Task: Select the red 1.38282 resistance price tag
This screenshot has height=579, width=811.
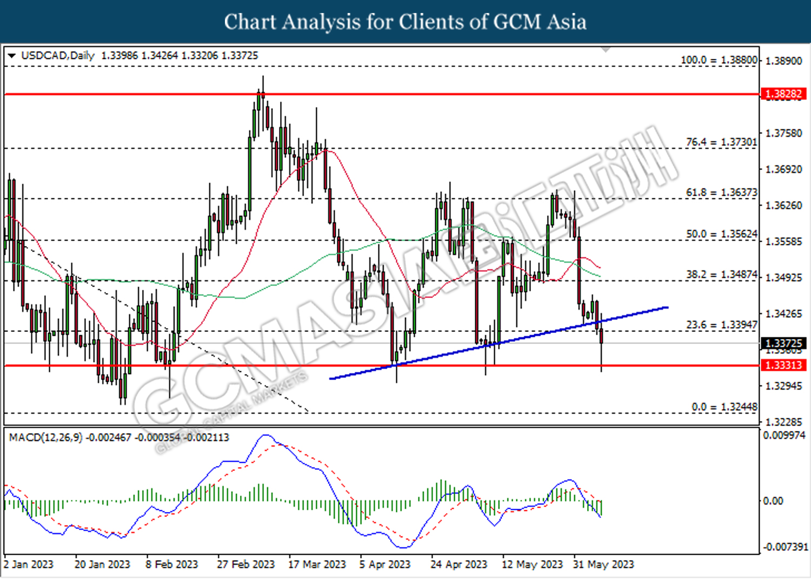Action: [783, 94]
